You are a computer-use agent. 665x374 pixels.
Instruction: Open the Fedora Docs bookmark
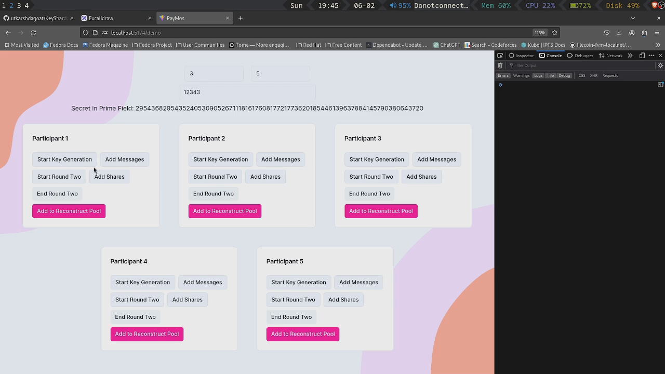60,45
